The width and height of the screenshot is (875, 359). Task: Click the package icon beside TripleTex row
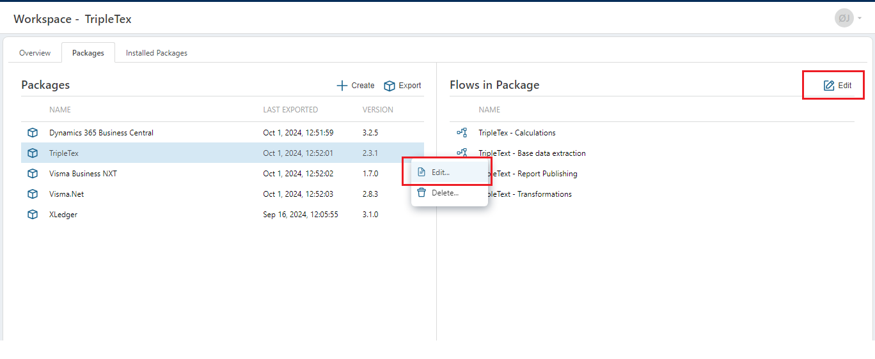pos(33,153)
